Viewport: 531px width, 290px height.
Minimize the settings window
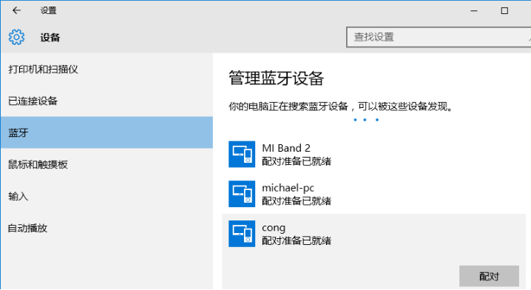tap(474, 11)
